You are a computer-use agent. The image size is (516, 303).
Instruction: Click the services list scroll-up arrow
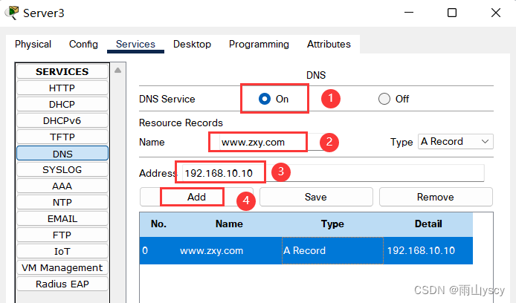click(x=117, y=70)
